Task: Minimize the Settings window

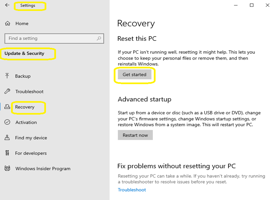Action: click(235, 5)
